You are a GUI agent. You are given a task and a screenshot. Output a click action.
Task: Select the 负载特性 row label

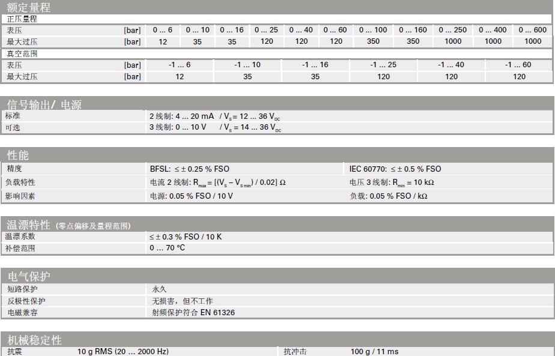[x=20, y=183]
